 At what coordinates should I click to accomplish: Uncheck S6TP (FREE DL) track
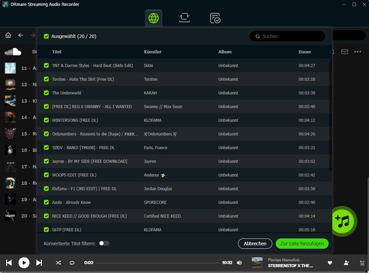pos(47,229)
